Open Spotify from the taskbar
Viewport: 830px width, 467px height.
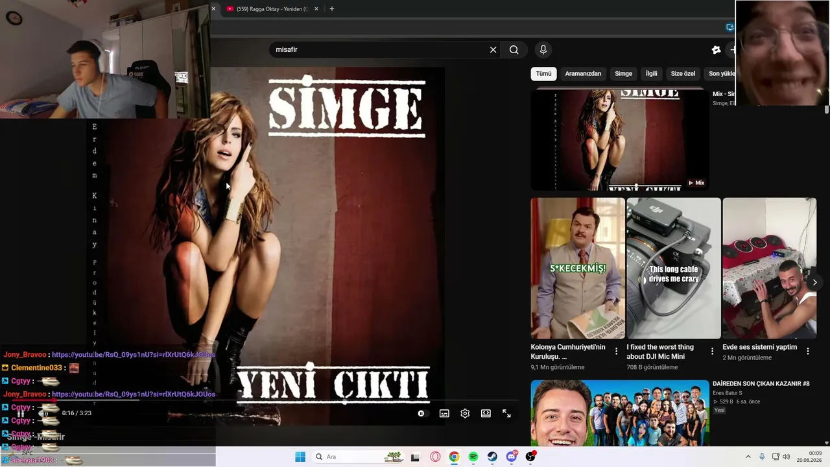click(x=473, y=457)
